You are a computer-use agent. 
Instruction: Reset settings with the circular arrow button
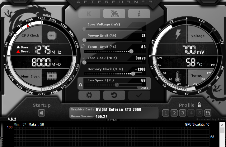(x=114, y=95)
